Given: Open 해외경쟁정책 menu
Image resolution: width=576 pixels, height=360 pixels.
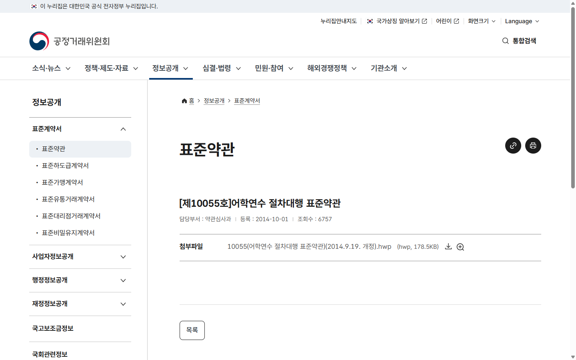Looking at the screenshot, I should click(x=332, y=68).
